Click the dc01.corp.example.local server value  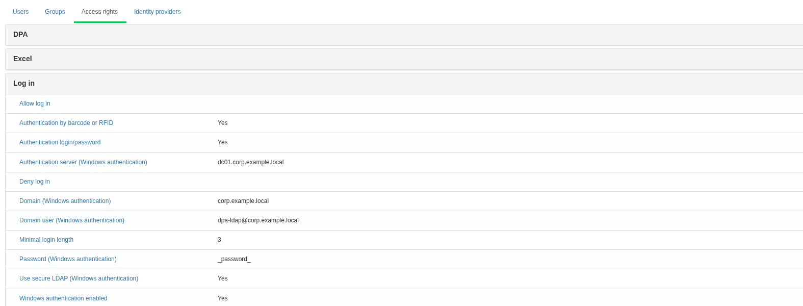(250, 162)
